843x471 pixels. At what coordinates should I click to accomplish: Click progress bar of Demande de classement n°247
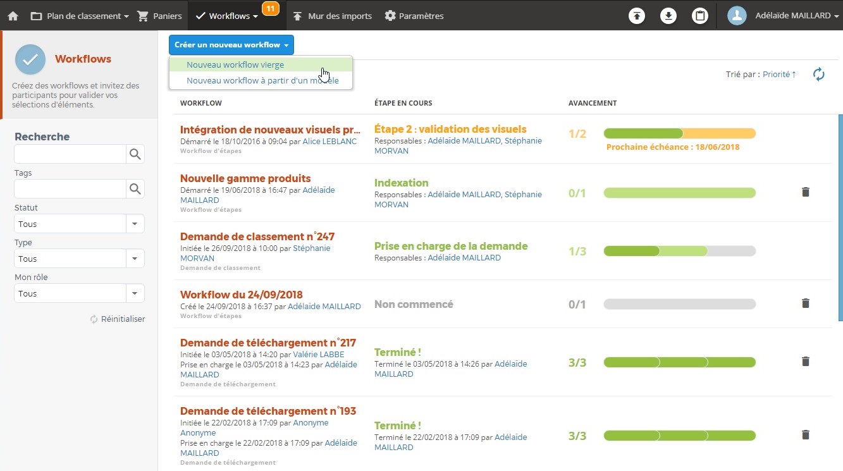pyautogui.click(x=680, y=251)
